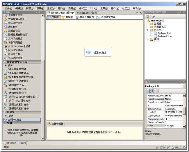Open the active documents dropdown arrow
189x152 pixels.
pos(137,13)
